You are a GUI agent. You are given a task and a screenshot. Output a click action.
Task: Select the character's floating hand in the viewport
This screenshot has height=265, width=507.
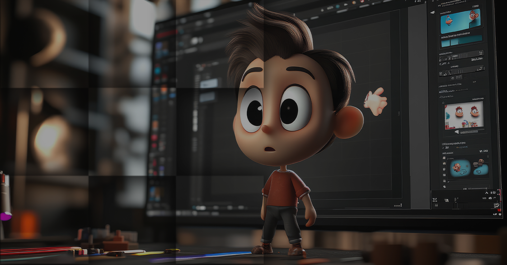click(x=375, y=102)
